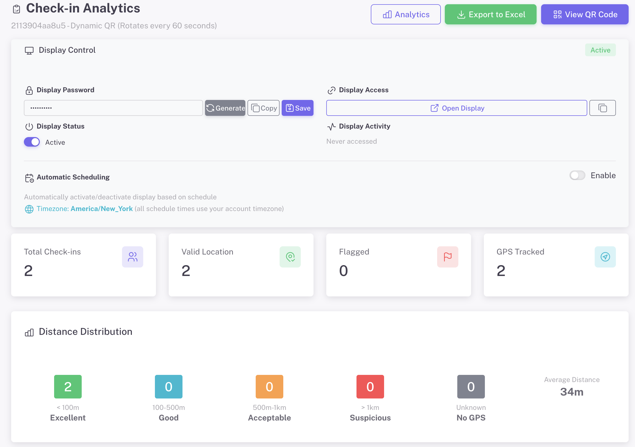Click the navigation arrow icon on GPS Tracked card
The width and height of the screenshot is (635, 447).
click(605, 257)
